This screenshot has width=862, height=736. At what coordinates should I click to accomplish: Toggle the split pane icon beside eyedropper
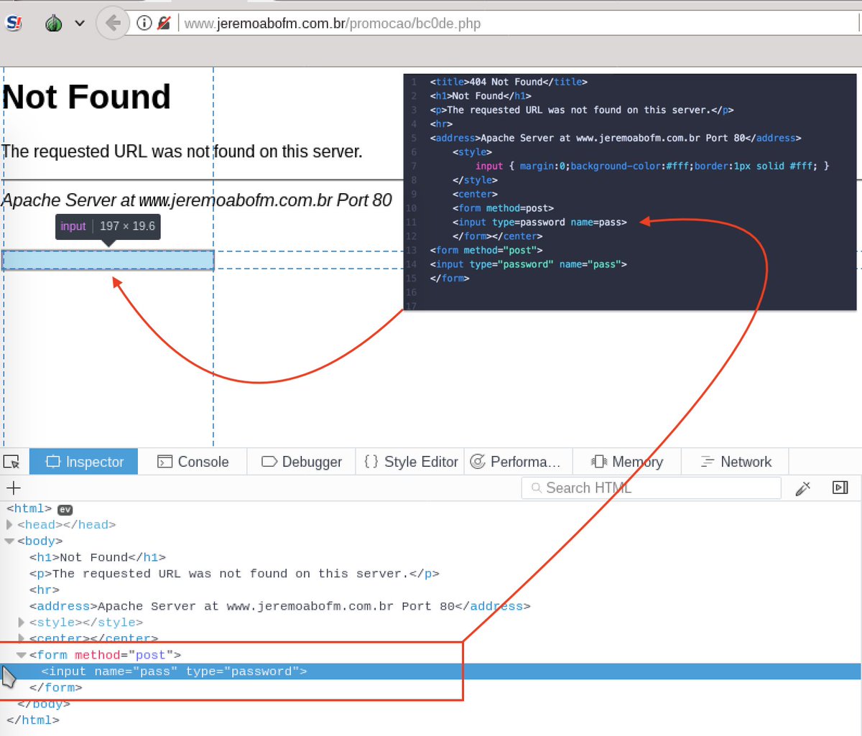[840, 488]
